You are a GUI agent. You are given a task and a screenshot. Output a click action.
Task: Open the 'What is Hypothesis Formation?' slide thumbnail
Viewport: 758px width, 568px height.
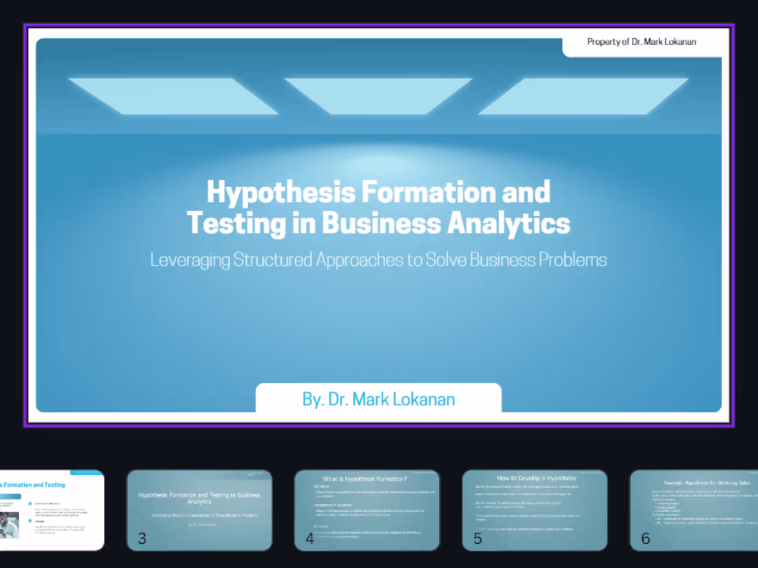[x=367, y=511]
